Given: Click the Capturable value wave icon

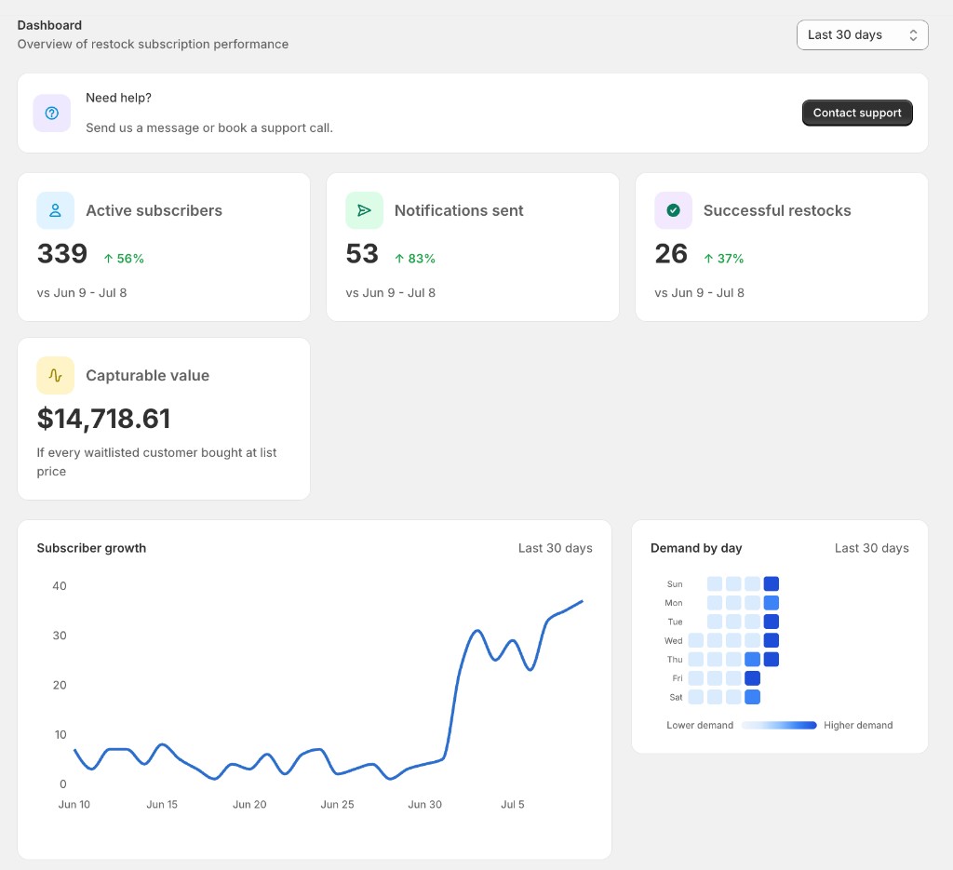Looking at the screenshot, I should coord(55,376).
